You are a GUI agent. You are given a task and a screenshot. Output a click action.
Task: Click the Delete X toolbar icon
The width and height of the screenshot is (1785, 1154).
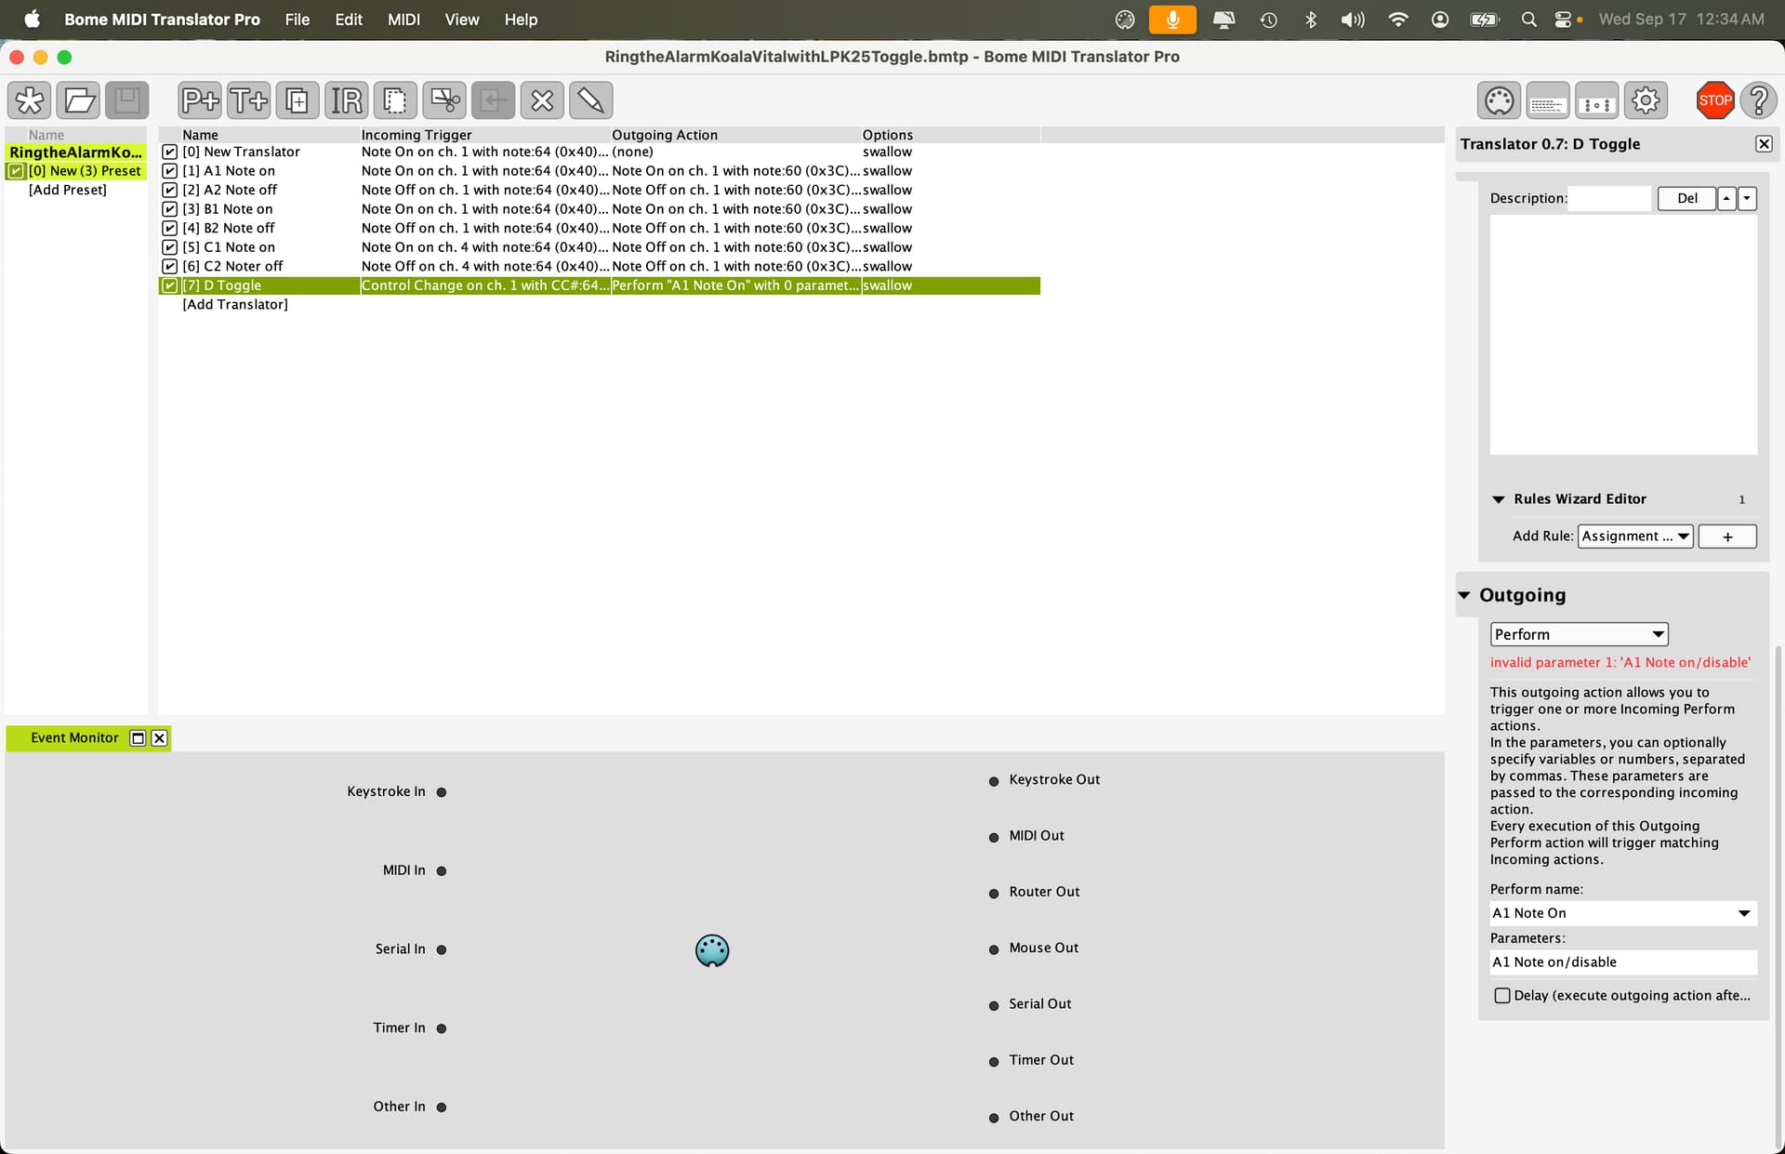pos(542,100)
